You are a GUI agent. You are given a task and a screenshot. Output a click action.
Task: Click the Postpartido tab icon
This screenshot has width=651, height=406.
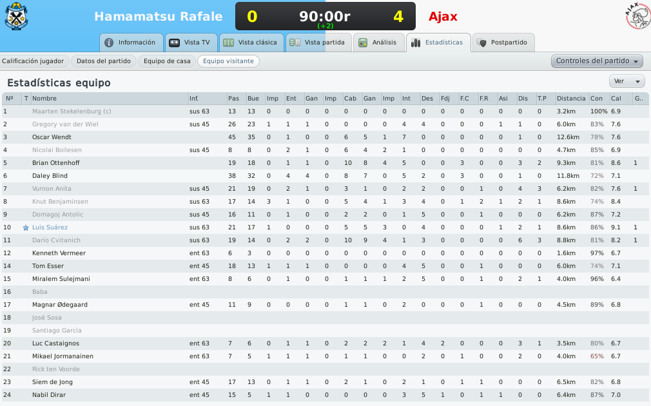pyautogui.click(x=481, y=43)
